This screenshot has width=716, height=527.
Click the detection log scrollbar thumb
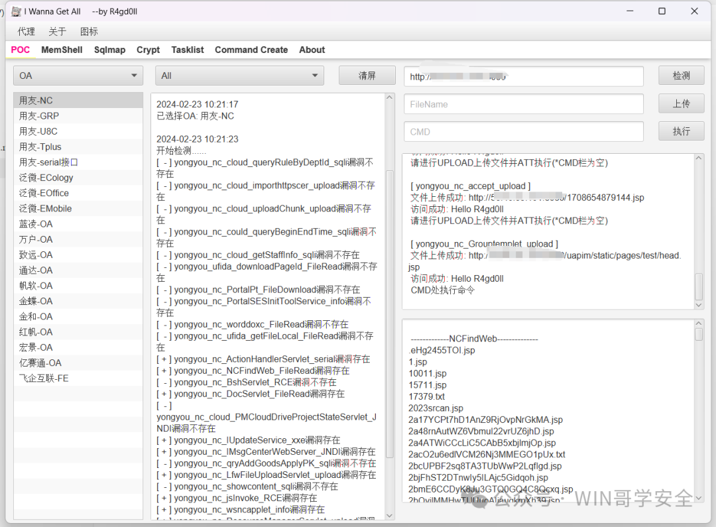390,314
